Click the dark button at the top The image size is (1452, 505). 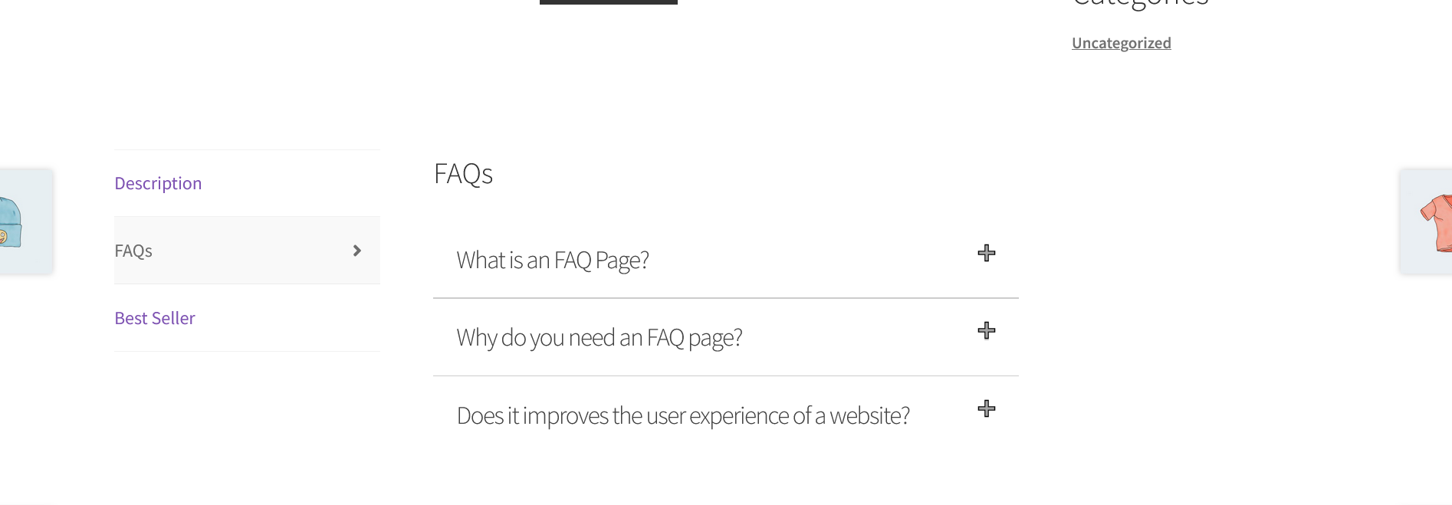[x=608, y=2]
